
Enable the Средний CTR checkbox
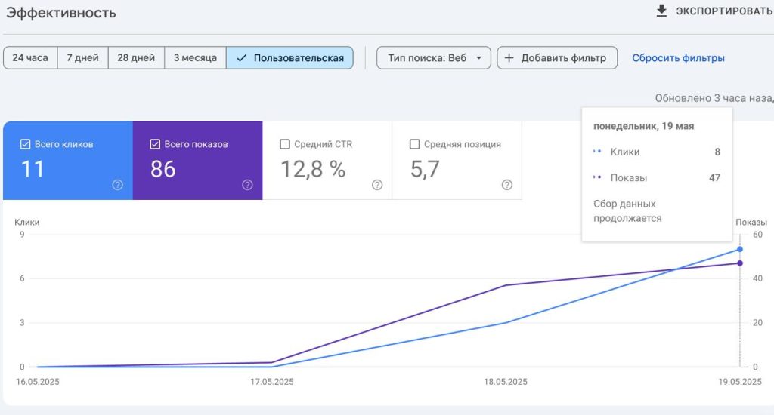tap(285, 144)
